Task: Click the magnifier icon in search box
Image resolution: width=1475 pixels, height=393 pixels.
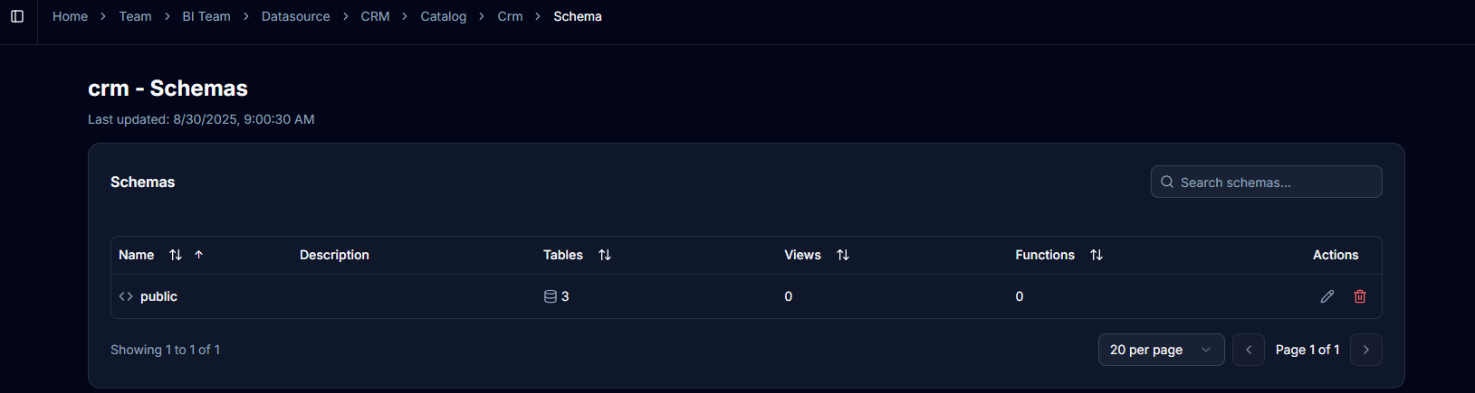Action: click(x=1167, y=182)
